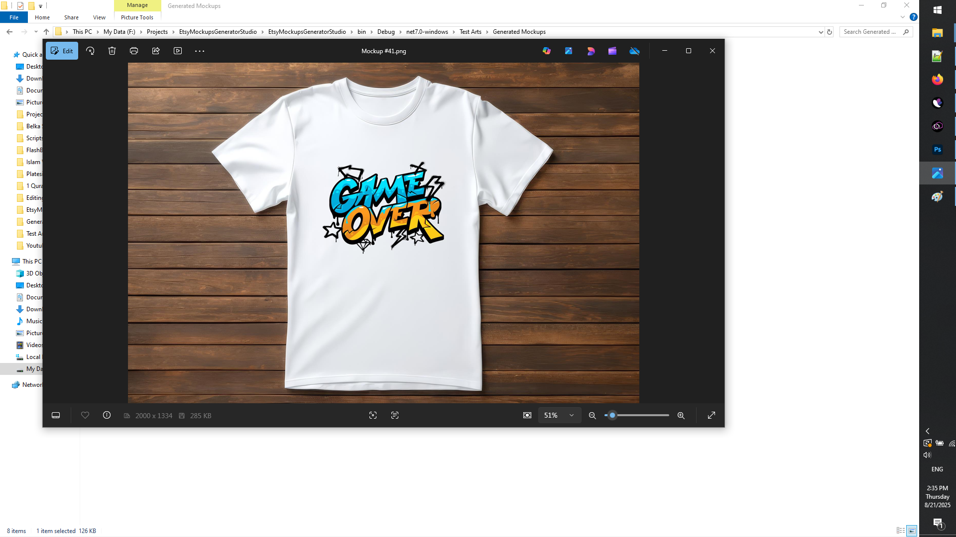Start a slideshow of the mockups
This screenshot has width=956, height=537.
177,51
